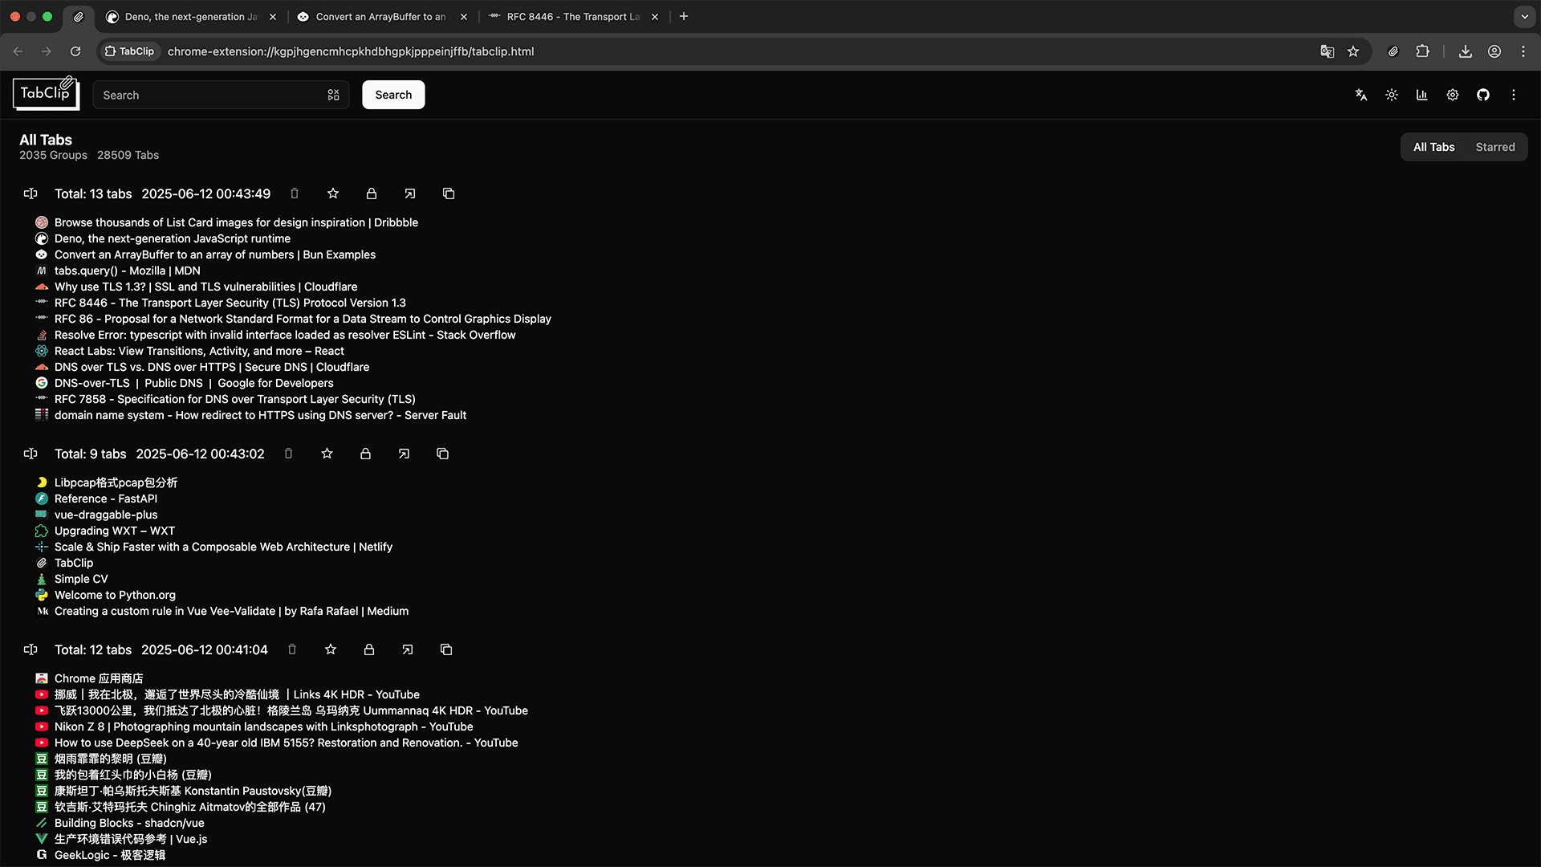1541x867 pixels.
Task: Expand the browser tab list chevron
Action: [1524, 16]
